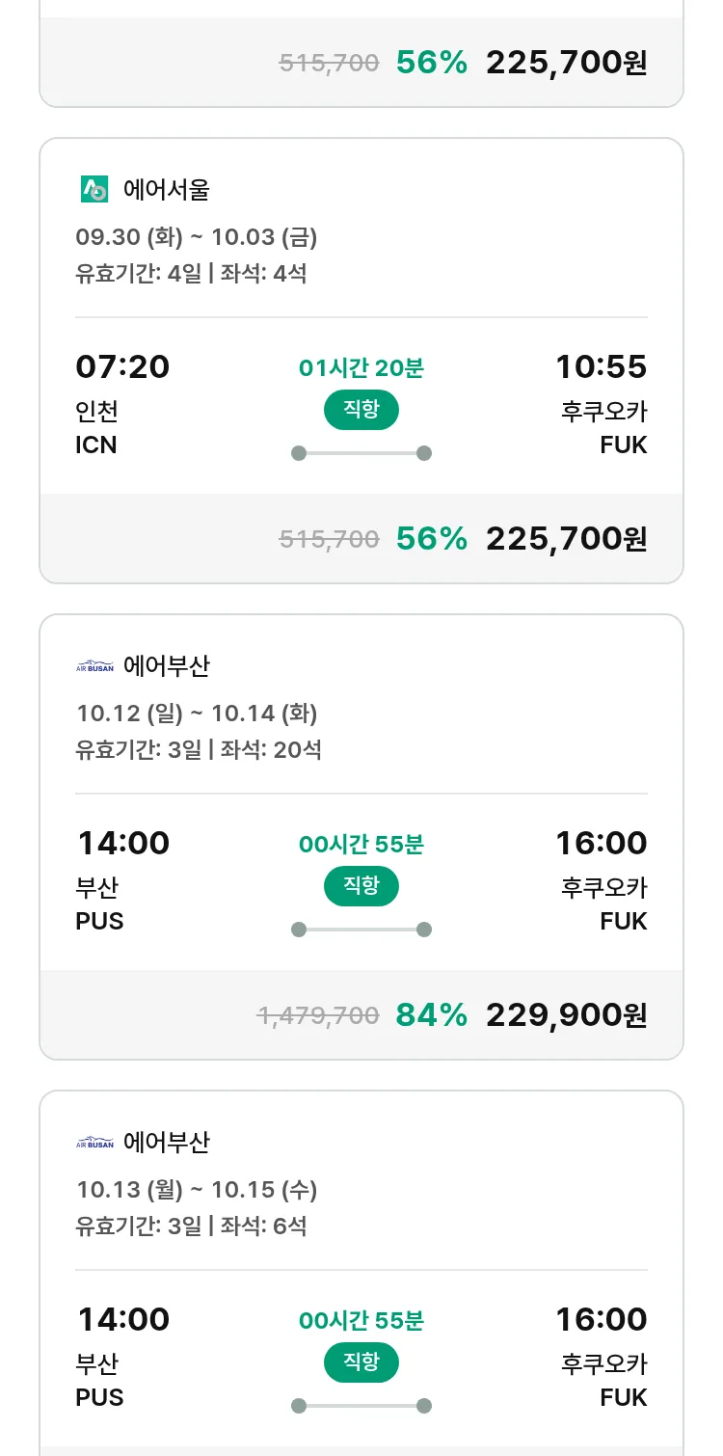723x1456 pixels.
Task: Click the 84% discount label
Action: [431, 1014]
